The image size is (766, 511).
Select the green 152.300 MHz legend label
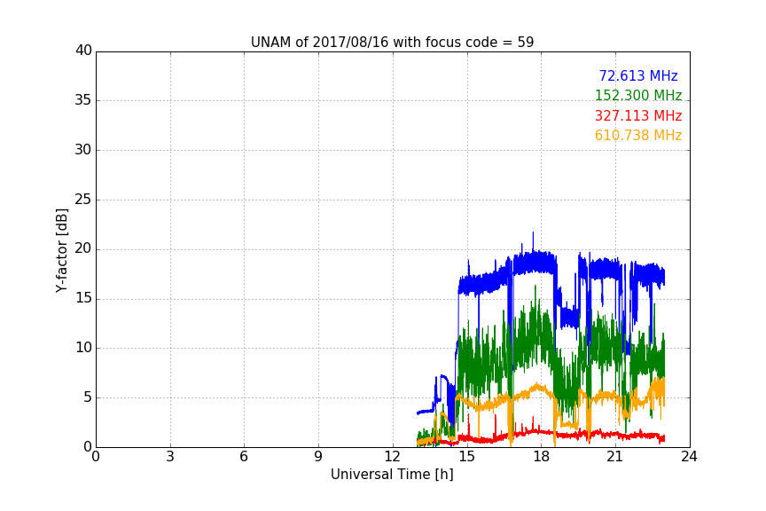point(638,95)
